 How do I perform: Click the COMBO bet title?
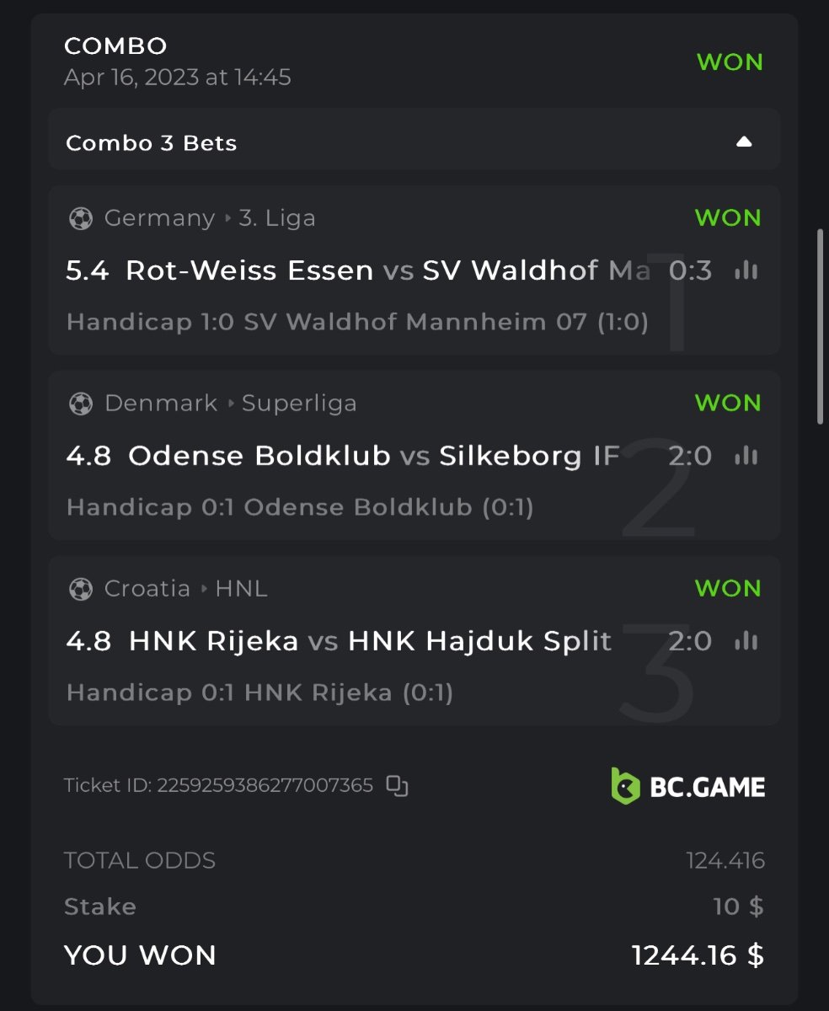point(115,45)
